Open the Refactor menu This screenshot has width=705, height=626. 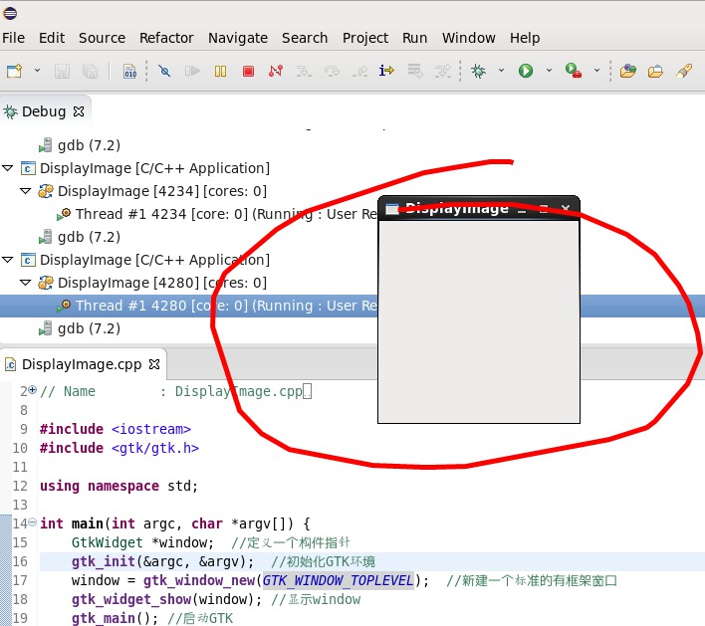[166, 38]
